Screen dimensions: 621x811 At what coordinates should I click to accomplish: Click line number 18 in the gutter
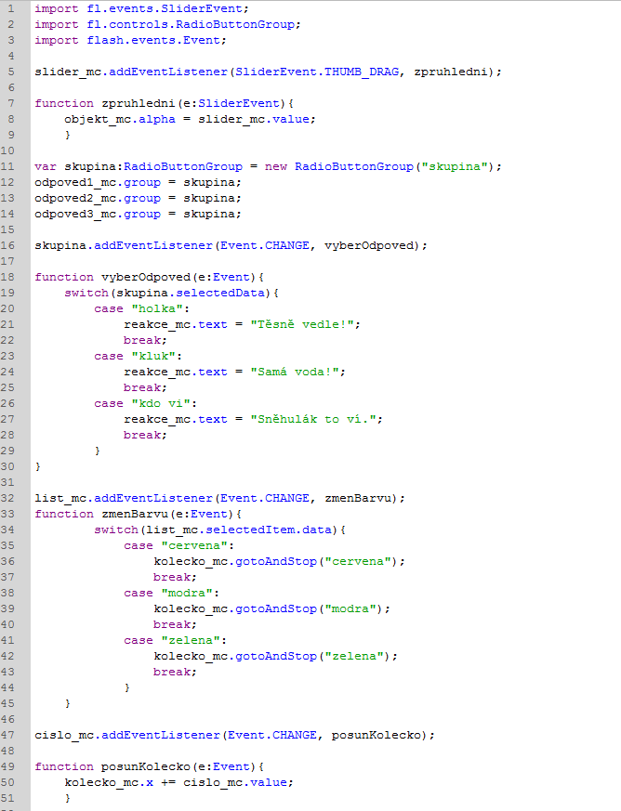(7, 277)
